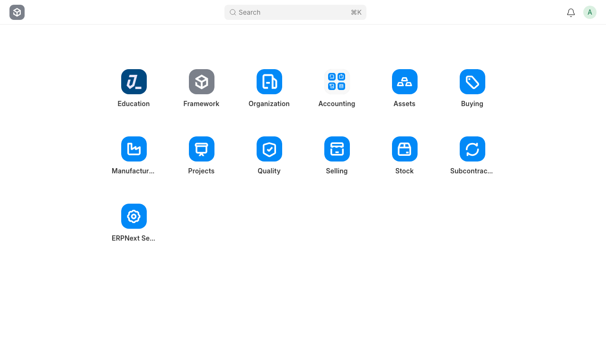
Task: Open the ERPNext Settings gear icon
Action: [134, 216]
